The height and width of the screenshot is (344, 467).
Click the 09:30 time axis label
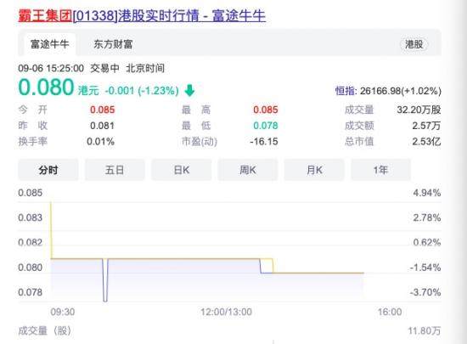point(63,312)
